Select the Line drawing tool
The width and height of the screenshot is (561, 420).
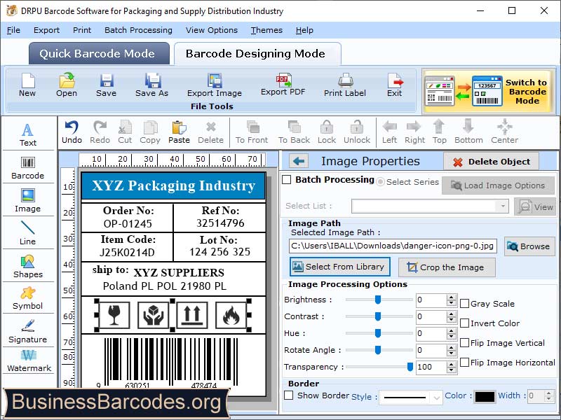28,233
